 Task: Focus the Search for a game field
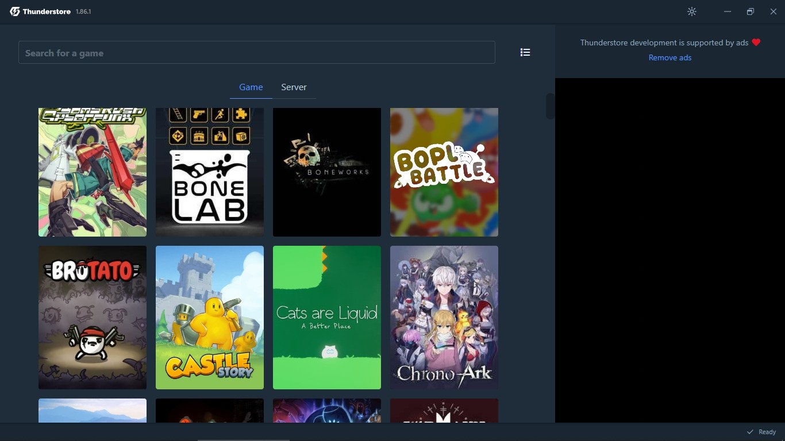click(x=256, y=53)
